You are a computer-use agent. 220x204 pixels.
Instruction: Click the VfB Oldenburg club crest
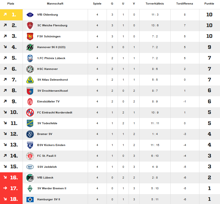30,15
